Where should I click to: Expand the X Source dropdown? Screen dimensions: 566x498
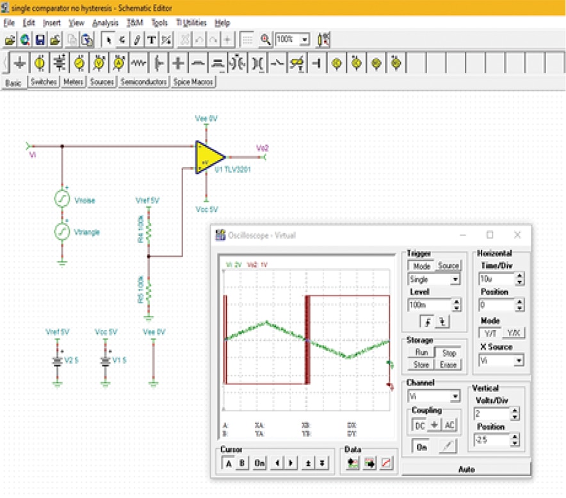pos(518,361)
